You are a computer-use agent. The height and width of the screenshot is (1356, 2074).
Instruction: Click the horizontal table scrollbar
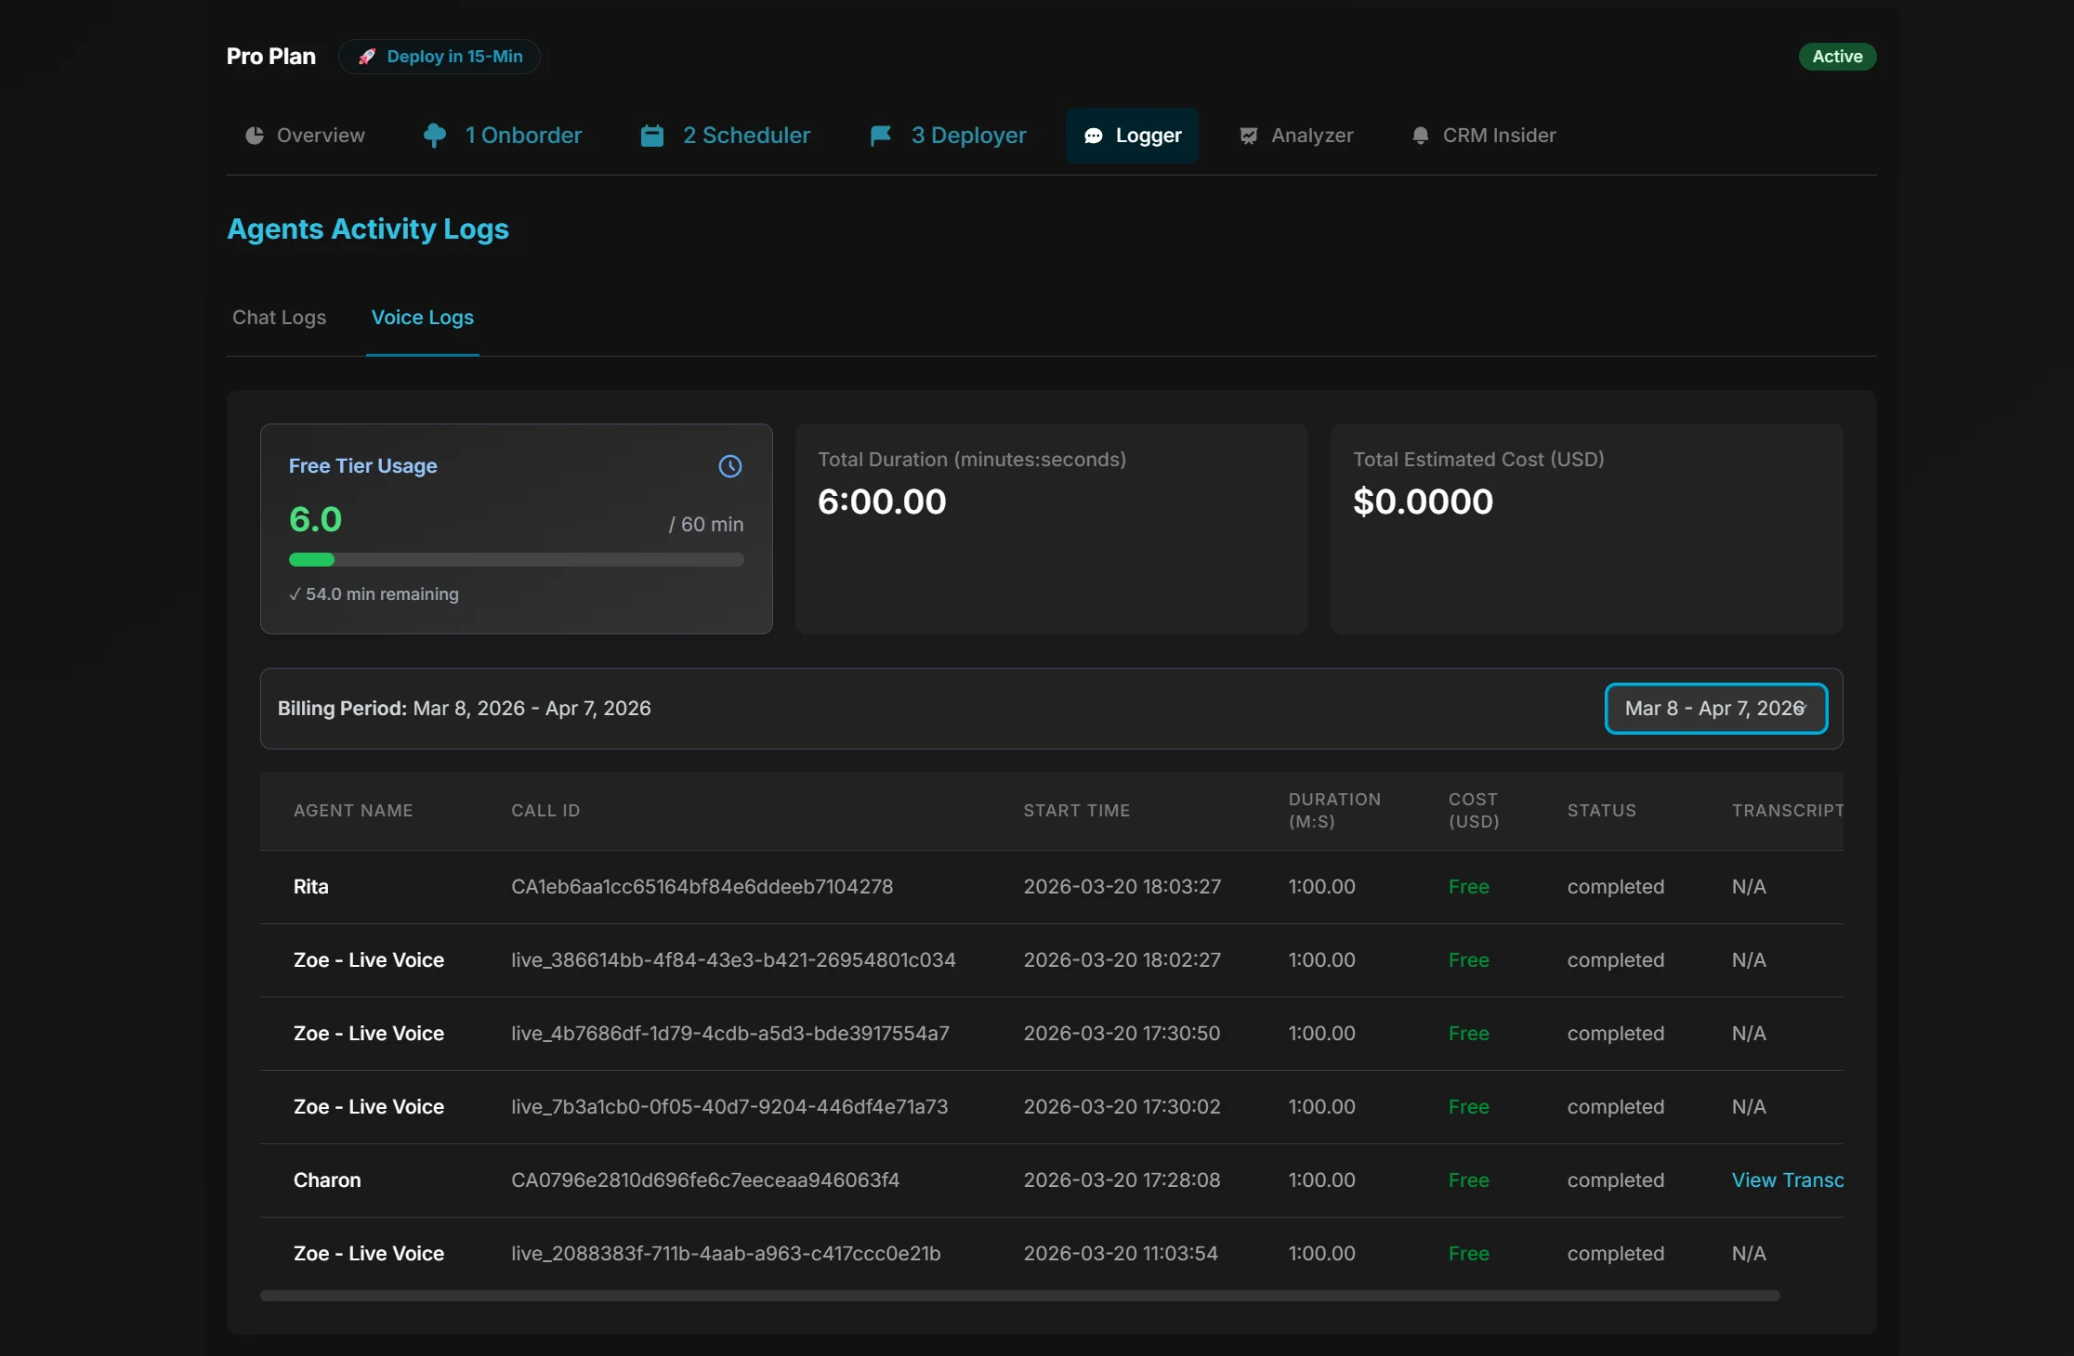tap(1020, 1296)
